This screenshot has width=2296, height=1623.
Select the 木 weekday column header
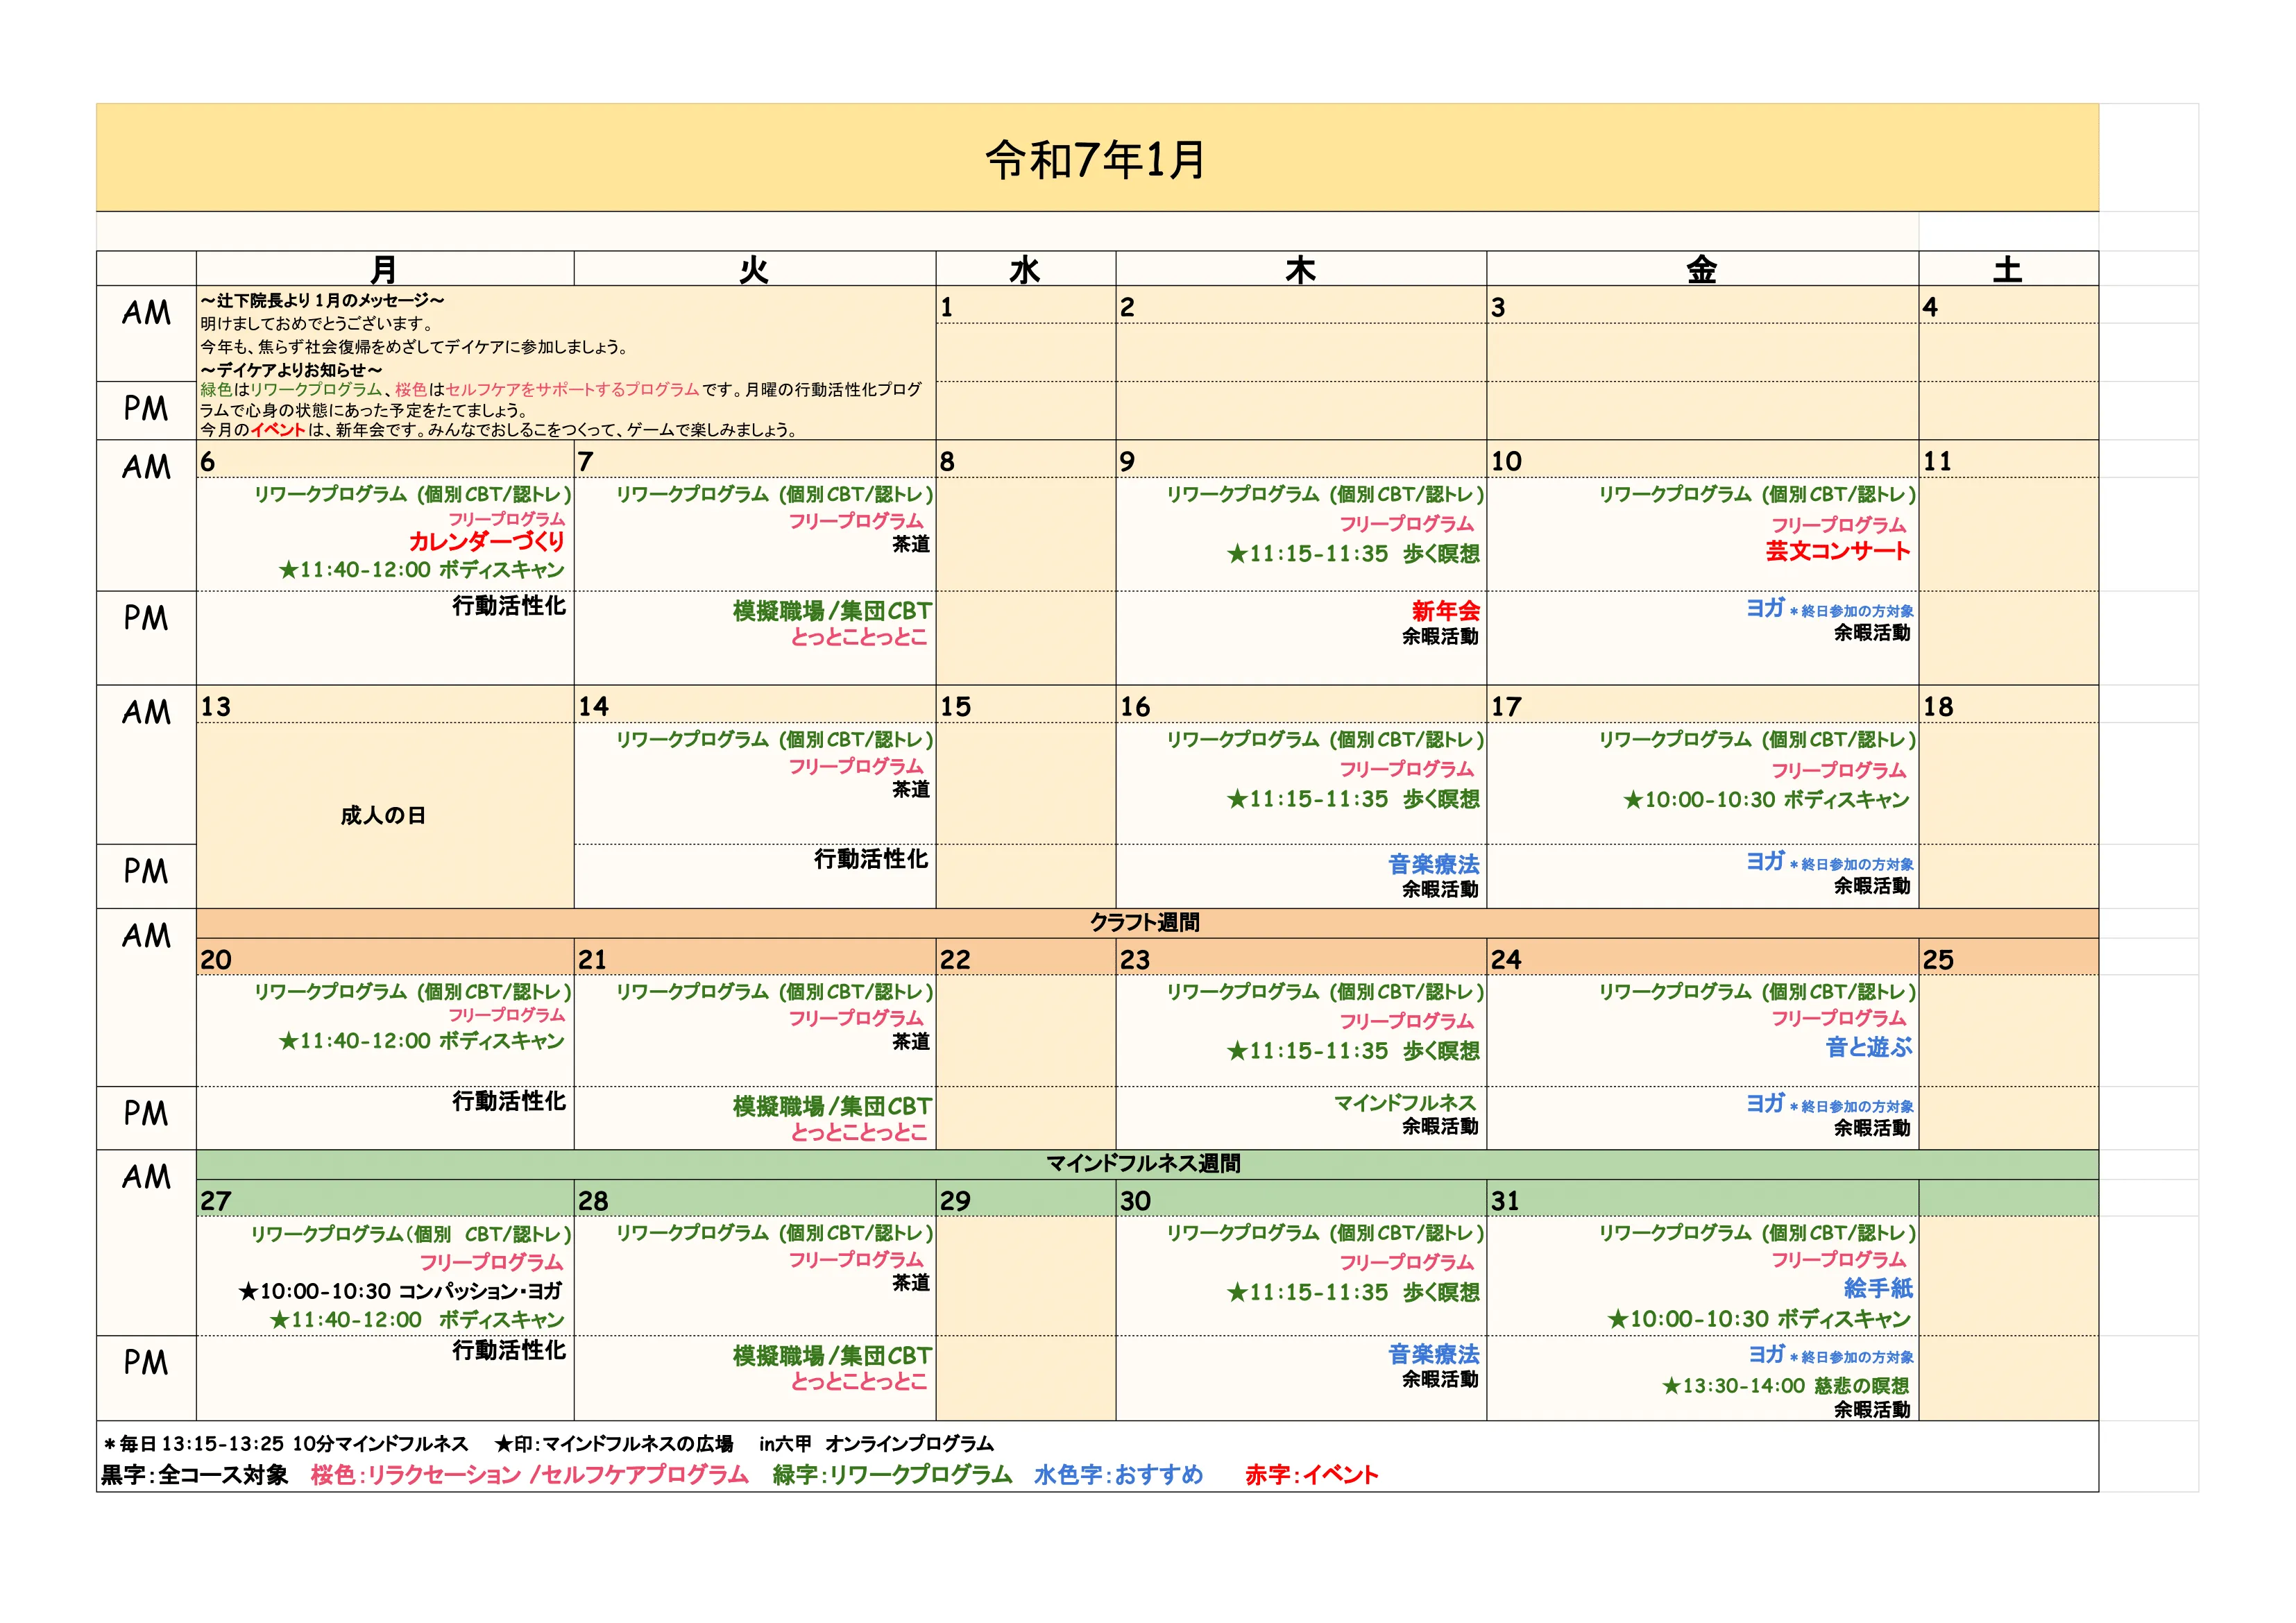coord(1300,269)
